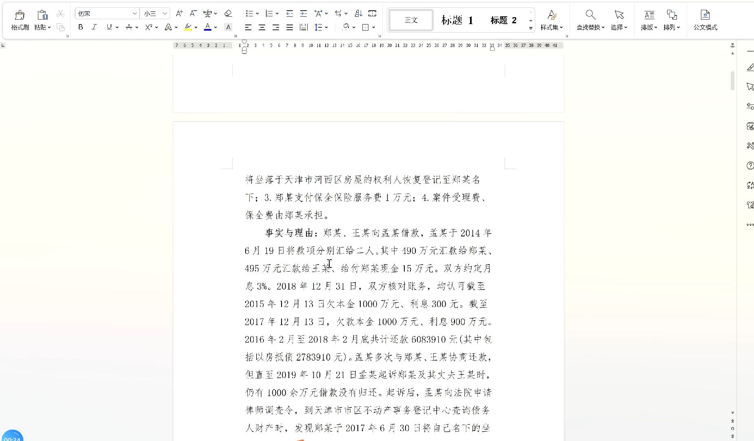Open the 排列 menu
This screenshot has width=754, height=441.
(x=672, y=27)
